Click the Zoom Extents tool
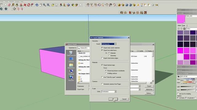This screenshot has height=110, width=197. 48,5
